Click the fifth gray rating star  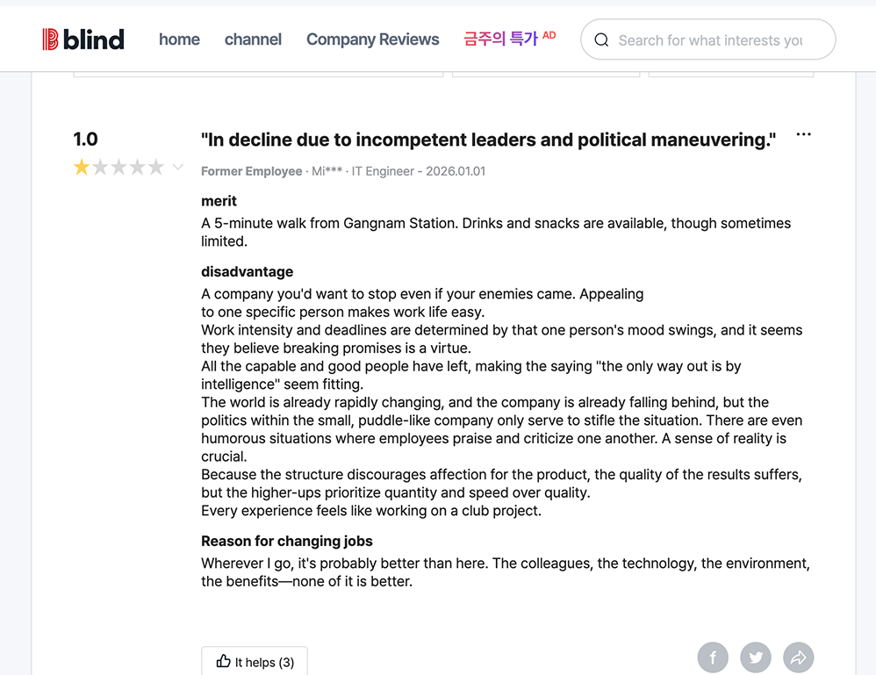tap(156, 168)
